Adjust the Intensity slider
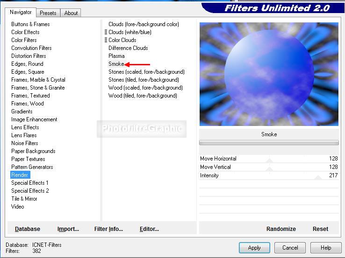 click(318, 178)
